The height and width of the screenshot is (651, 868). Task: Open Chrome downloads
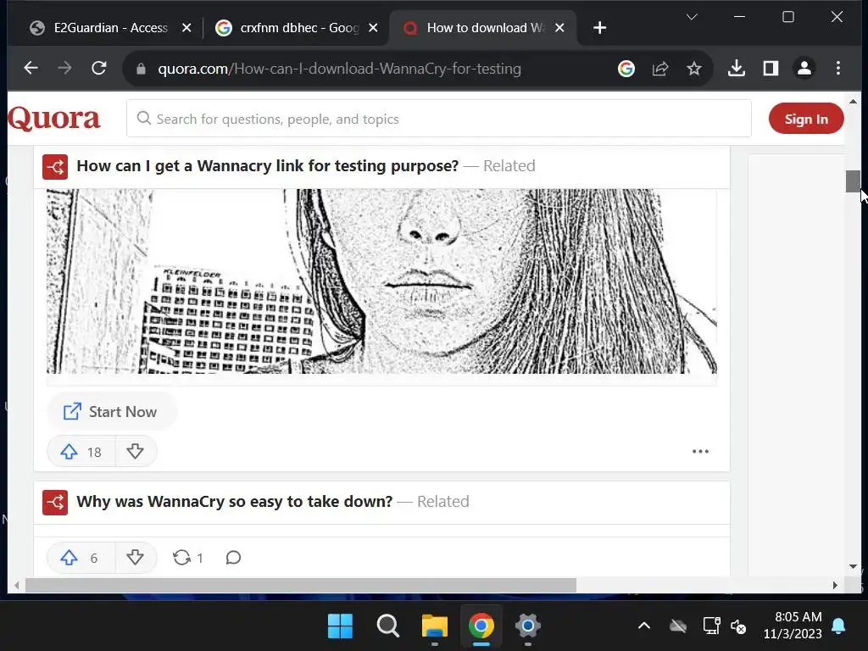(737, 68)
